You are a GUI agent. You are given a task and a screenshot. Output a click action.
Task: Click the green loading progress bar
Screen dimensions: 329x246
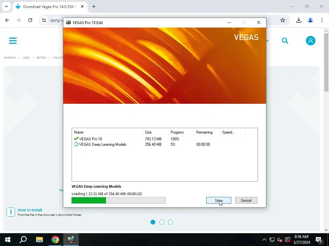(119, 200)
